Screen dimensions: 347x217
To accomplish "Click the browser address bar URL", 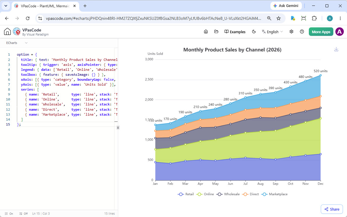I will point(153,18).
